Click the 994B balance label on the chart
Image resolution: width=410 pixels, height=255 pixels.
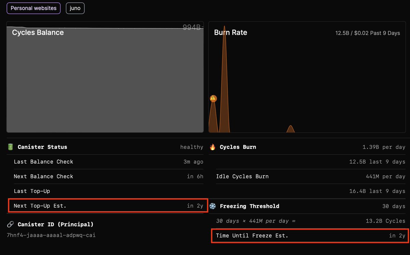tap(193, 27)
